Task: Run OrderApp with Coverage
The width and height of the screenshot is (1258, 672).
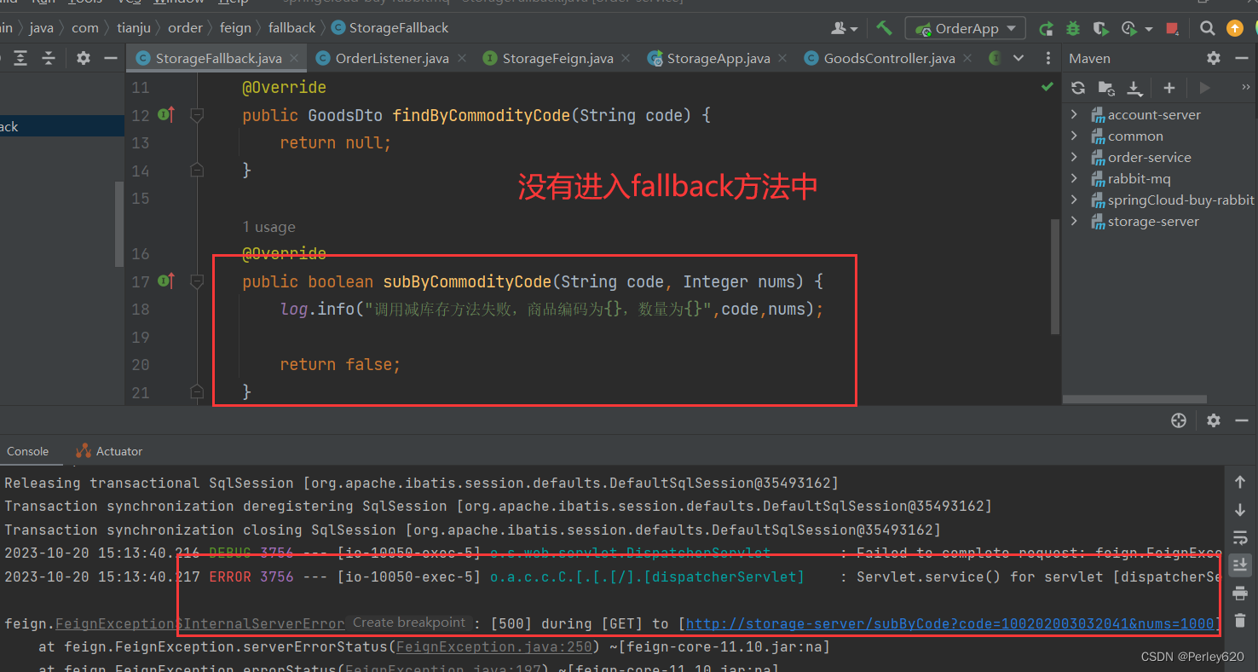Action: pyautogui.click(x=1101, y=28)
